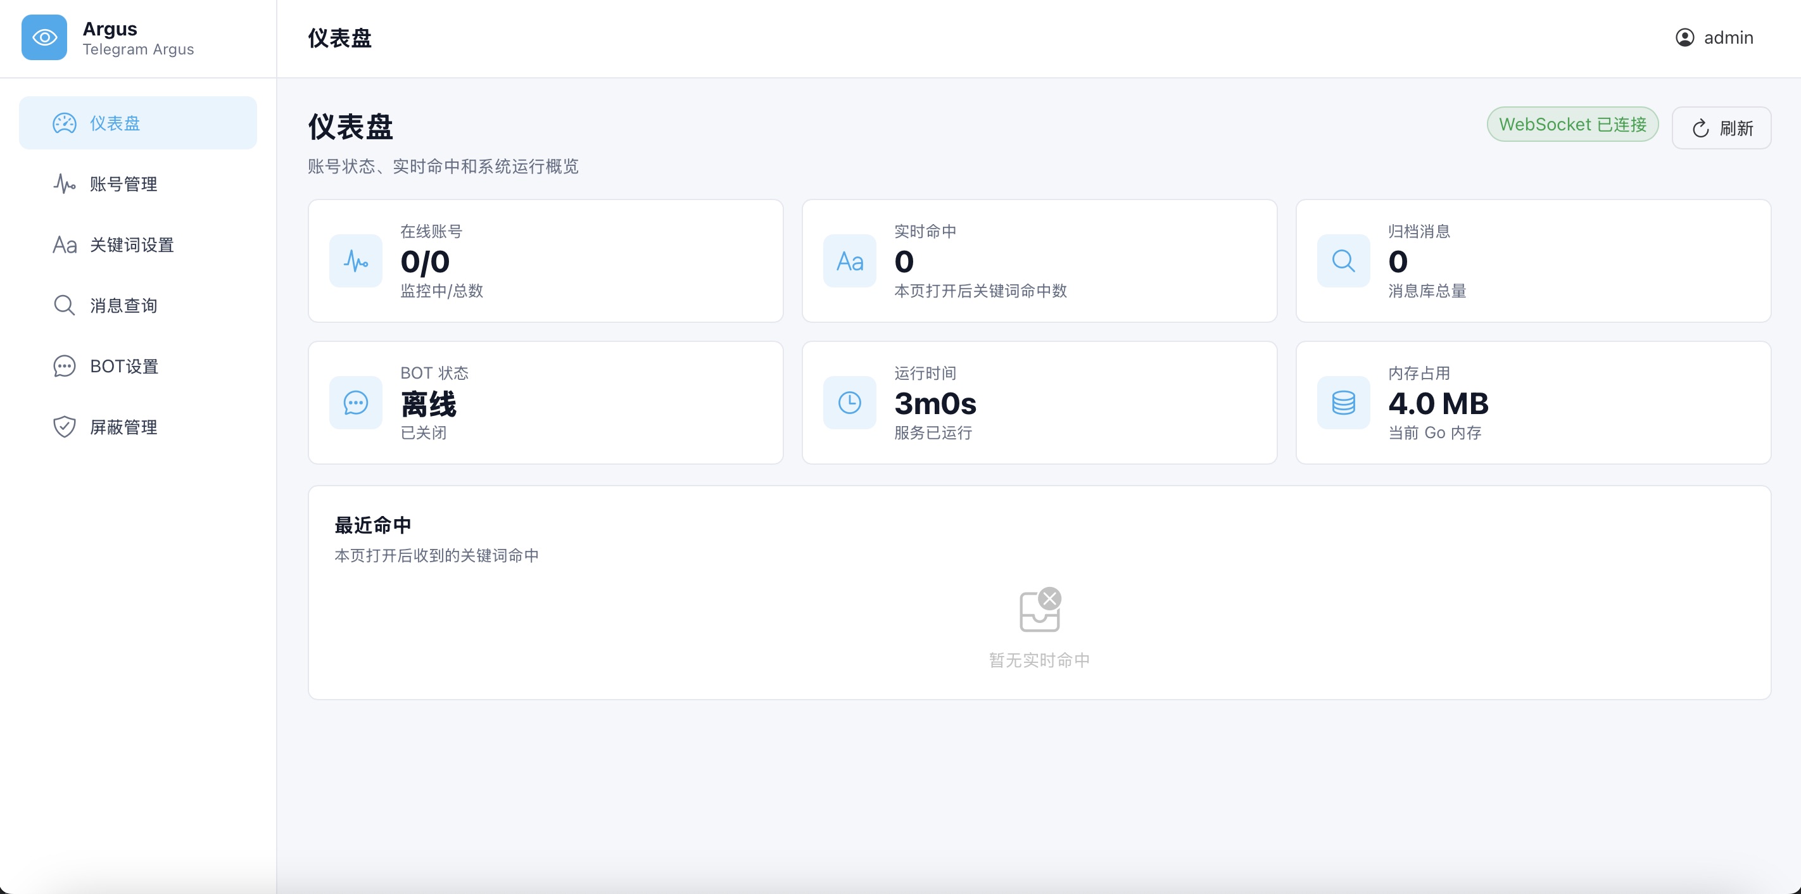The image size is (1801, 894).
Task: Click the magnifier icon in 归档消息 card
Action: point(1343,261)
